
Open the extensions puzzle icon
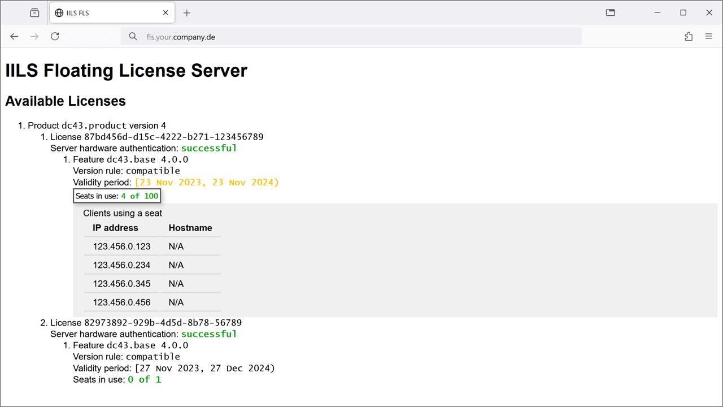point(688,37)
